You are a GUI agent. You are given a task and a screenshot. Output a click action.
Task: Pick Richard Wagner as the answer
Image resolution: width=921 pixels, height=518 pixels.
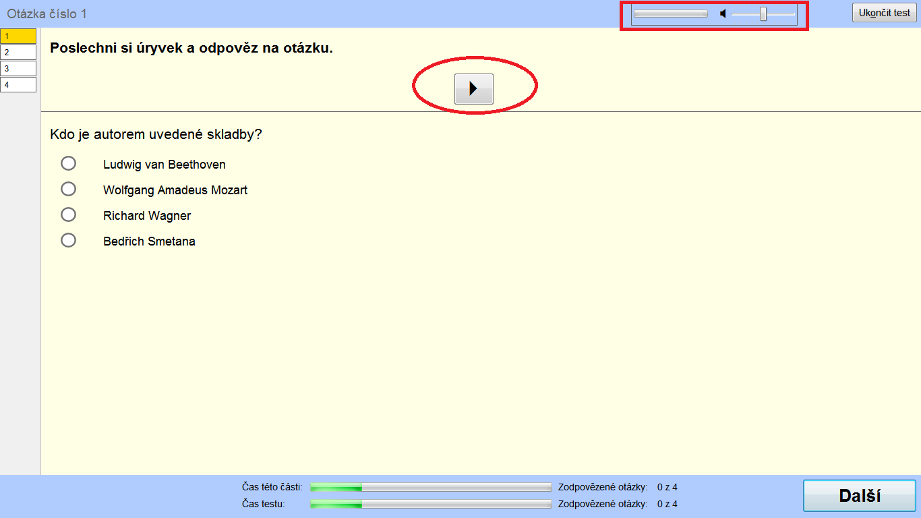pos(68,214)
